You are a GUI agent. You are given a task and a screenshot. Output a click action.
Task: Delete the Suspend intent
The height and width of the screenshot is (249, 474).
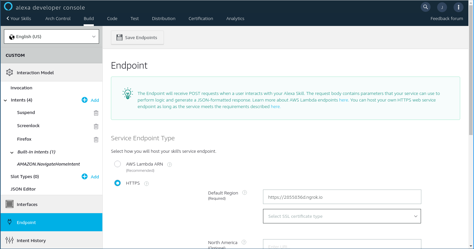tap(96, 113)
